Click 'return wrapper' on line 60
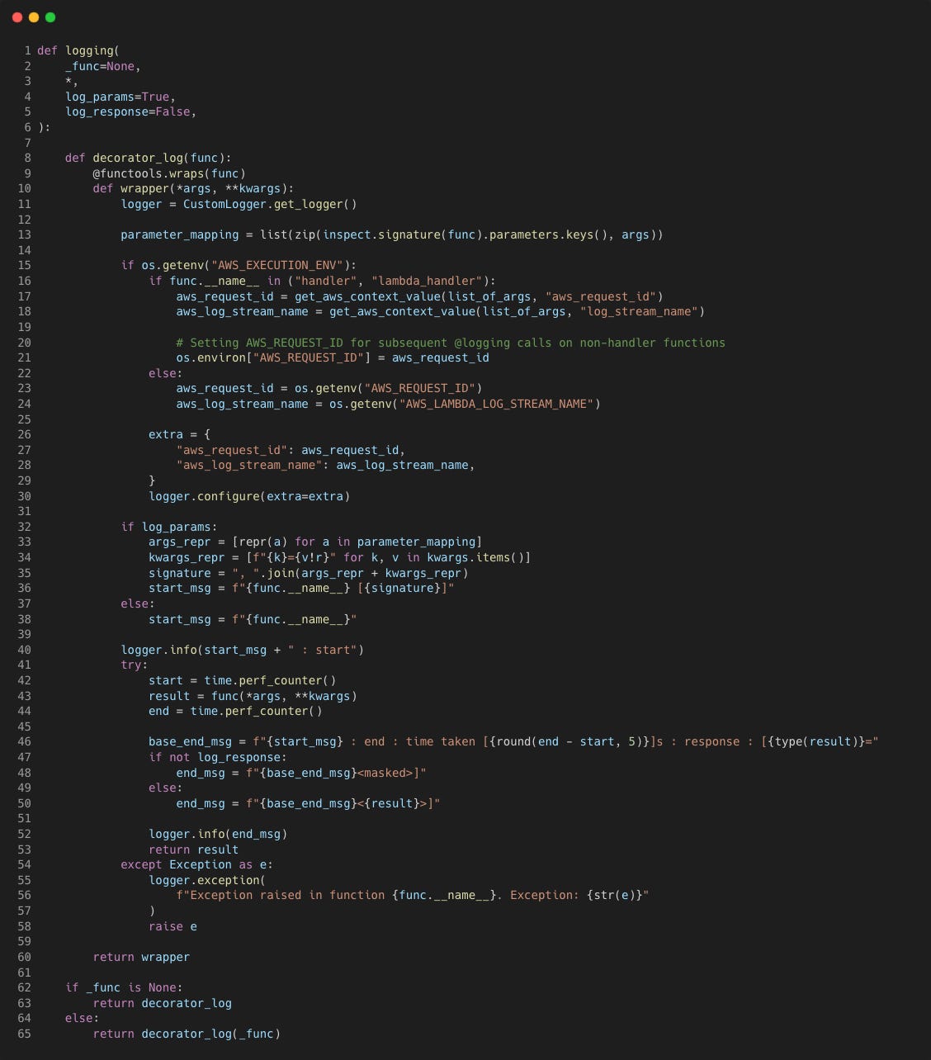The height and width of the screenshot is (1060, 931). point(141,957)
